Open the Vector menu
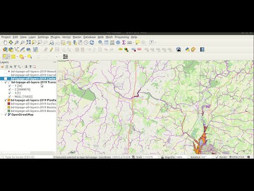 (x=66, y=37)
